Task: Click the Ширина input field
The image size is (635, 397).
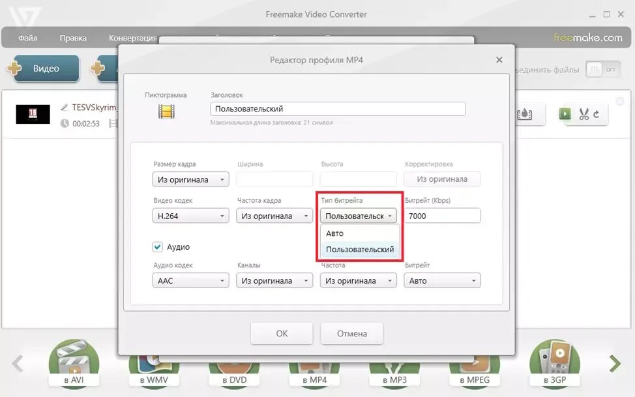Action: (x=274, y=179)
